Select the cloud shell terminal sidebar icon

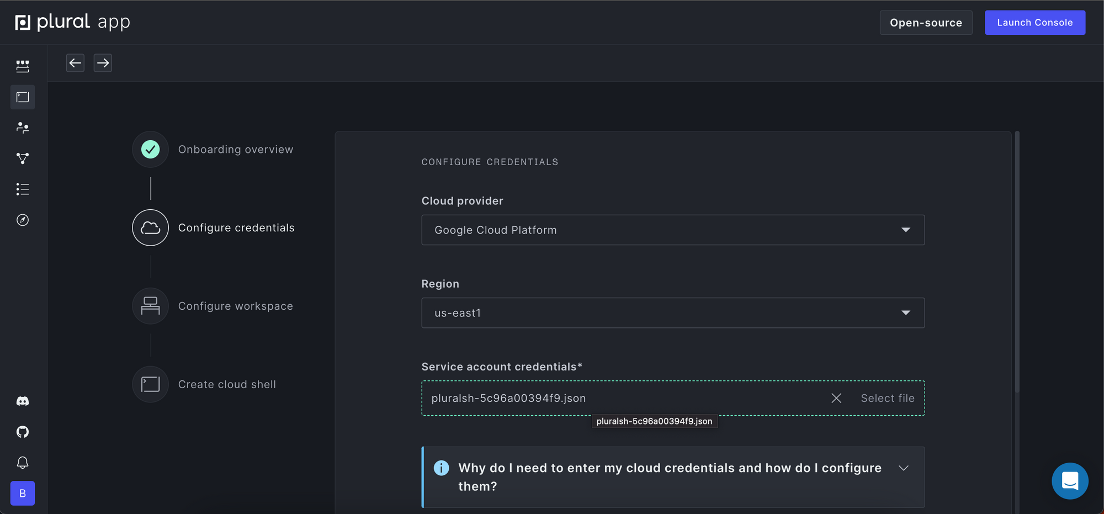pos(23,97)
